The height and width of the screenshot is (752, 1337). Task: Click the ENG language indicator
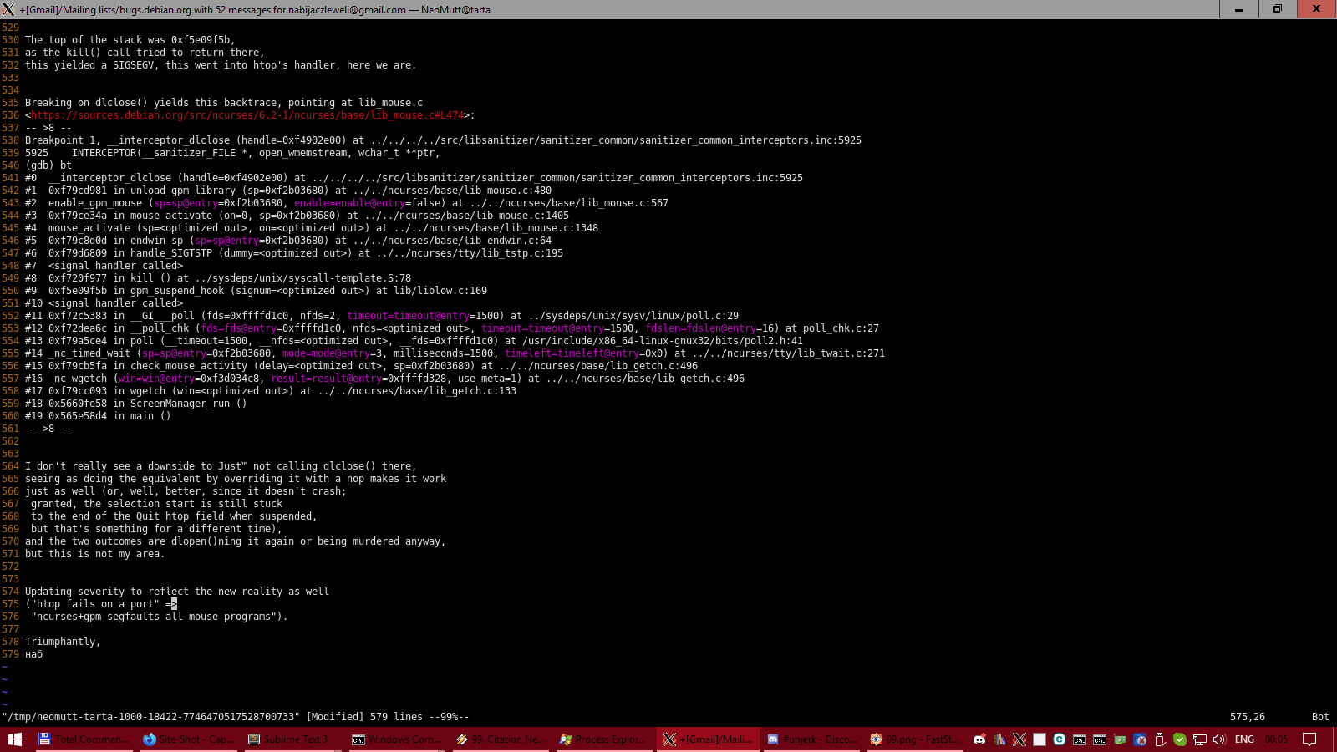[x=1244, y=739]
